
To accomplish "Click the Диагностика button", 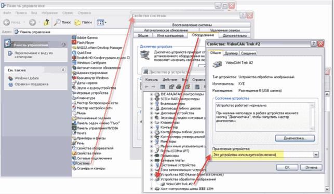I will point(295,138).
